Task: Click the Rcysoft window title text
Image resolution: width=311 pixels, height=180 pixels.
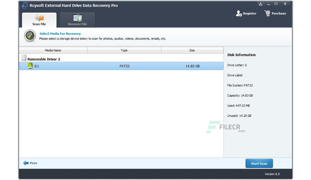Action: tap(74, 6)
